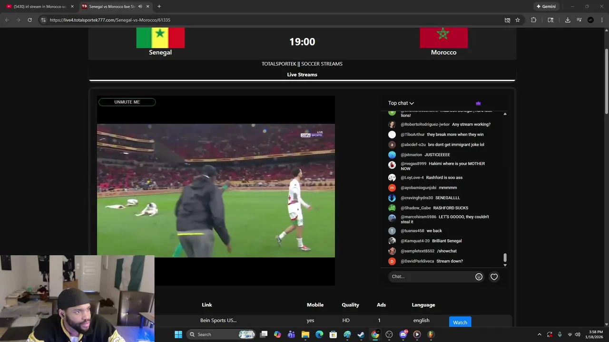This screenshot has width=609, height=342.
Task: Click the page vertical scrollbar
Action: (606, 81)
